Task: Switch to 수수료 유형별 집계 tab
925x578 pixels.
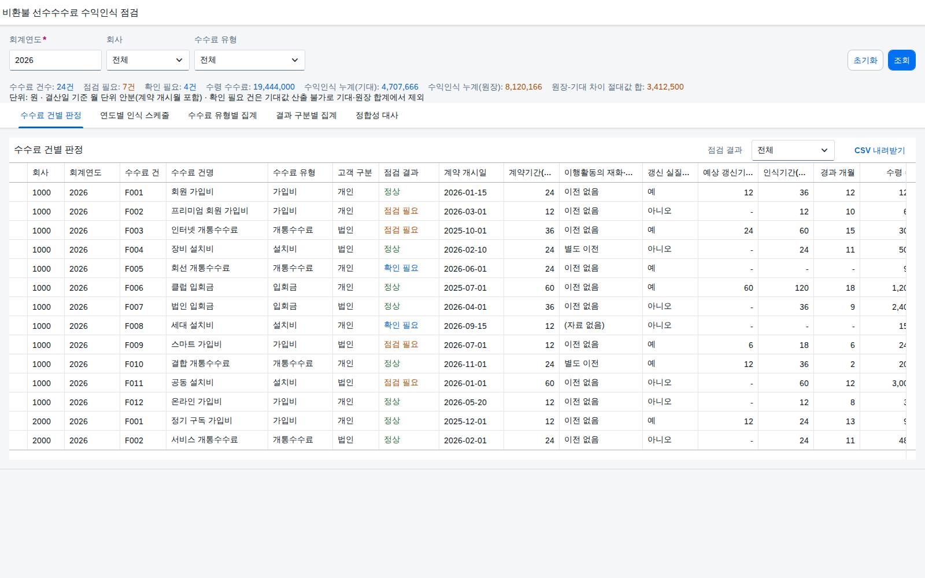Action: coord(223,116)
